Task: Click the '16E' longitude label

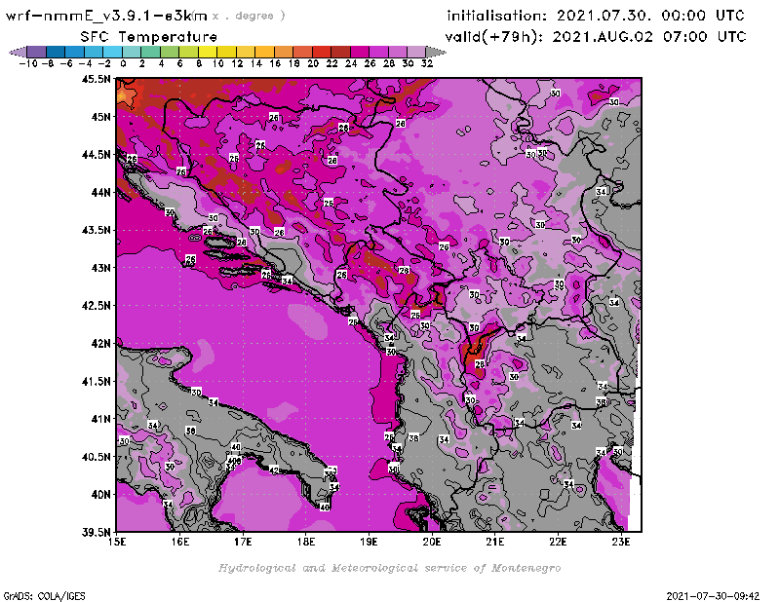Action: click(x=180, y=542)
